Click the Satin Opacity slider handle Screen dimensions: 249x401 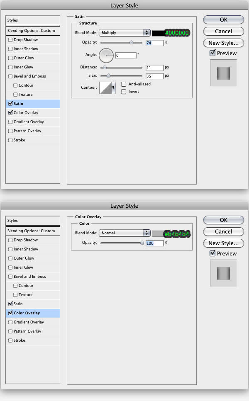tap(131, 43)
